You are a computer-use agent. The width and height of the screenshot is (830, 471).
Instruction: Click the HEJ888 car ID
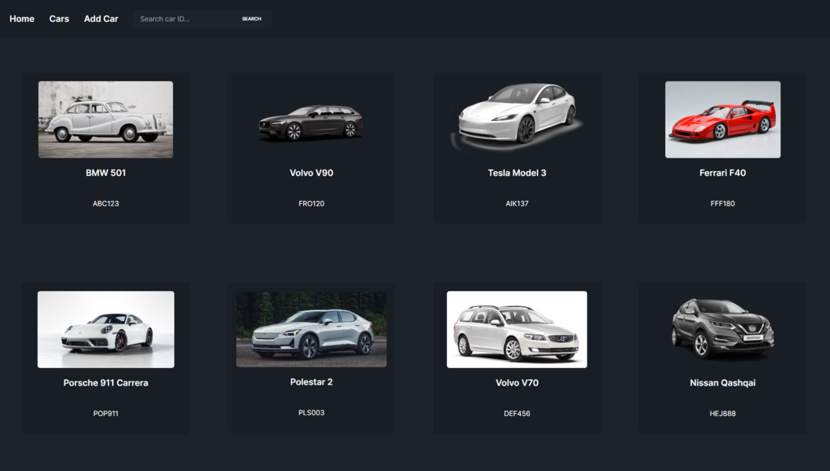click(722, 414)
